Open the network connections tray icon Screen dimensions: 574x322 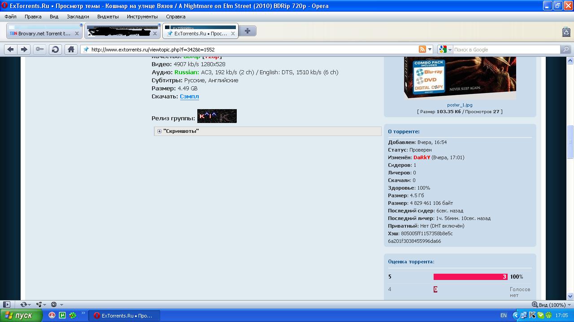pos(524,315)
